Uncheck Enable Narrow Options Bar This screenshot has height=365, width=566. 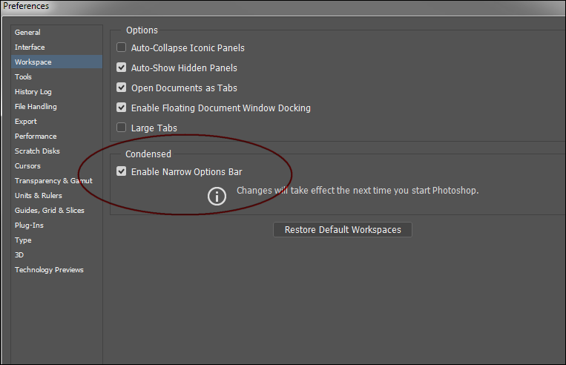tap(122, 171)
